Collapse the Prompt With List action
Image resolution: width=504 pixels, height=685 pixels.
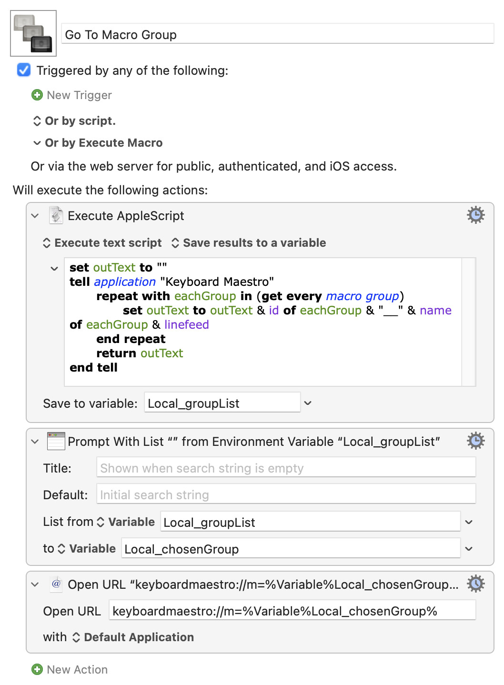(x=35, y=442)
